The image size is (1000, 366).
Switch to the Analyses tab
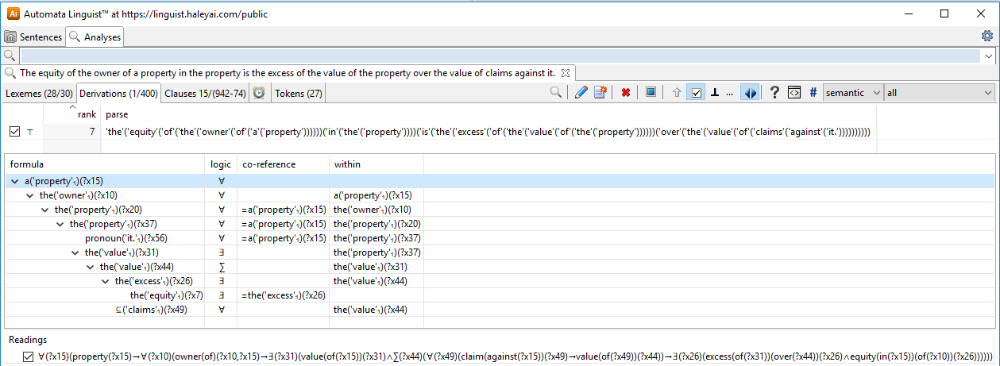(x=95, y=37)
